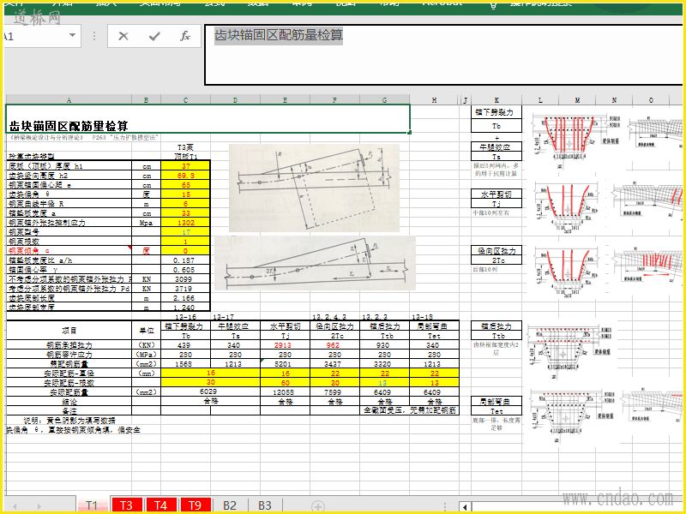This screenshot has height=514, width=686.
Task: Select column A header
Action: 69,100
